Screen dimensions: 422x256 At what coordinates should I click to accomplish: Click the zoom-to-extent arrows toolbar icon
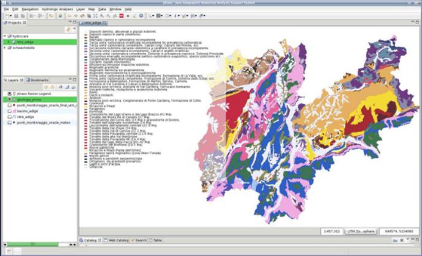coord(95,16)
